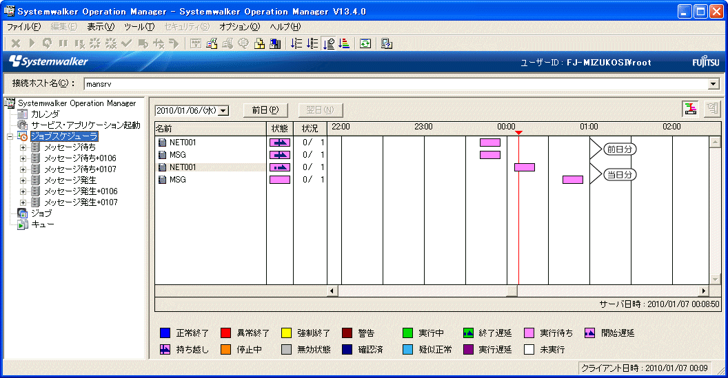Open the ヘルプ(H) menu
The height and width of the screenshot is (378, 728).
pyautogui.click(x=285, y=27)
